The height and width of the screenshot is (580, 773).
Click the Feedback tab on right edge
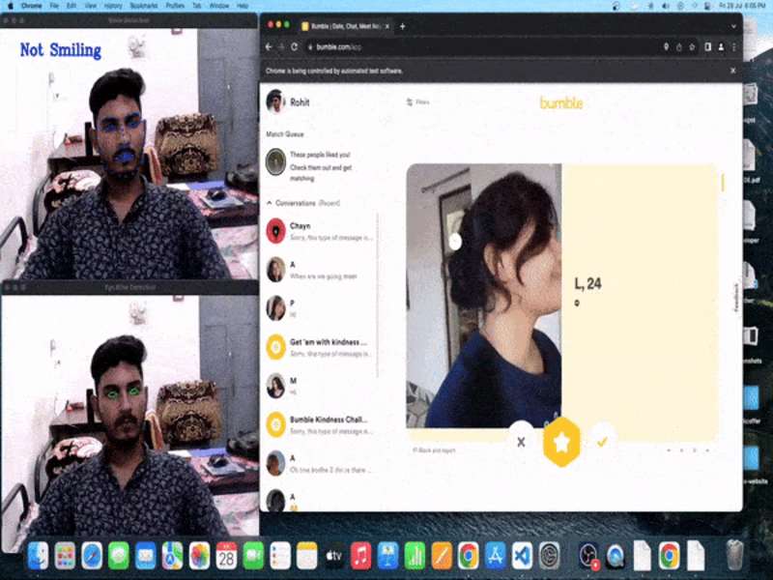pos(737,297)
